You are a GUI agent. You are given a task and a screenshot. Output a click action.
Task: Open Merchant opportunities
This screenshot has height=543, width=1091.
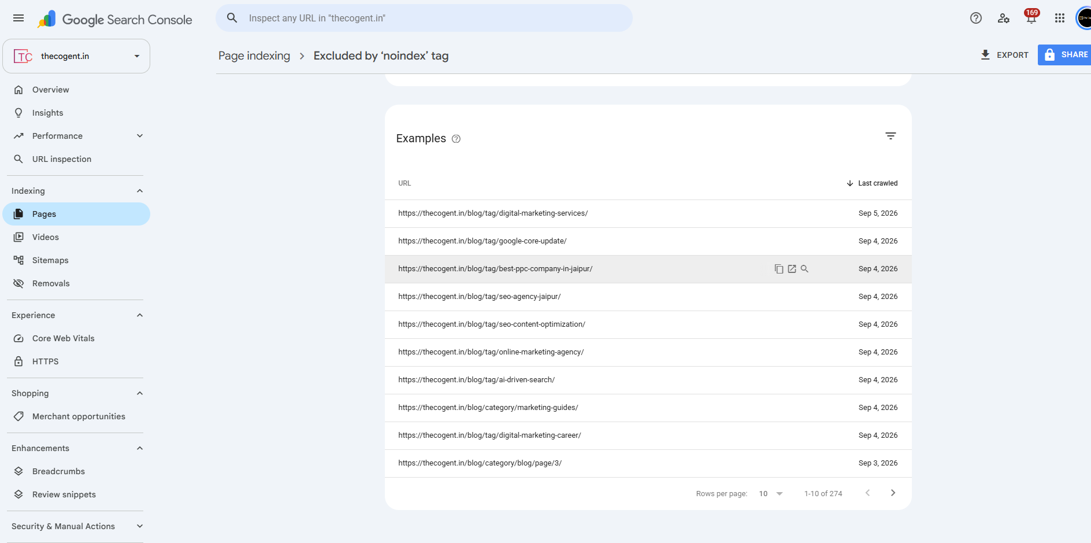click(76, 416)
